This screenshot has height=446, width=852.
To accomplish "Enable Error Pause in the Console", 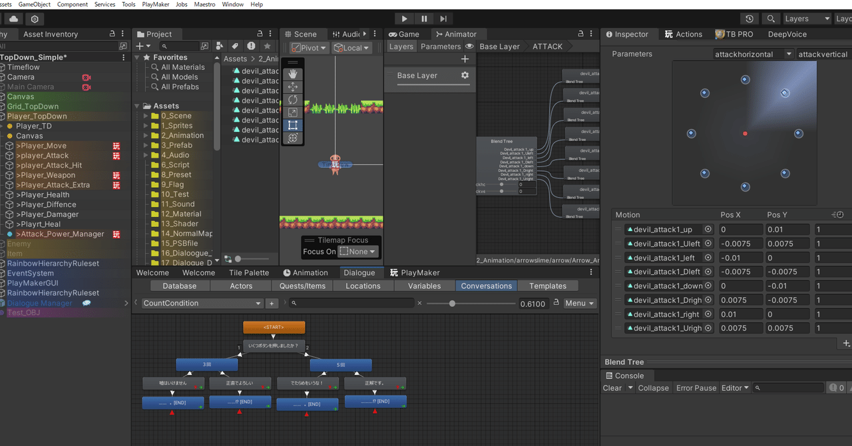I will (696, 387).
